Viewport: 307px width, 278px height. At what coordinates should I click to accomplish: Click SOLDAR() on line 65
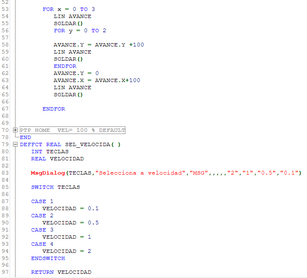click(68, 95)
